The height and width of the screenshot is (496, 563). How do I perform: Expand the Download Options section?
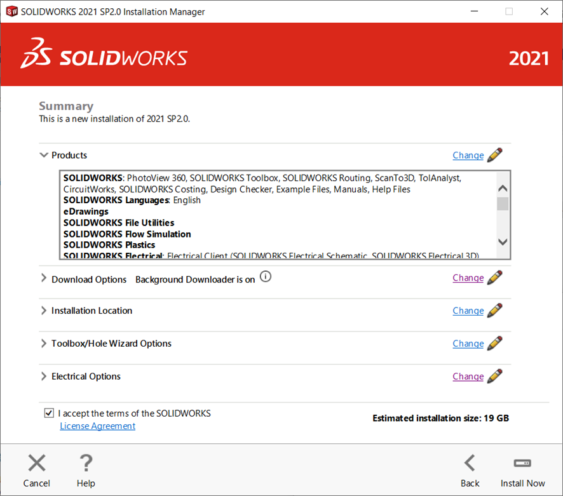tap(44, 278)
